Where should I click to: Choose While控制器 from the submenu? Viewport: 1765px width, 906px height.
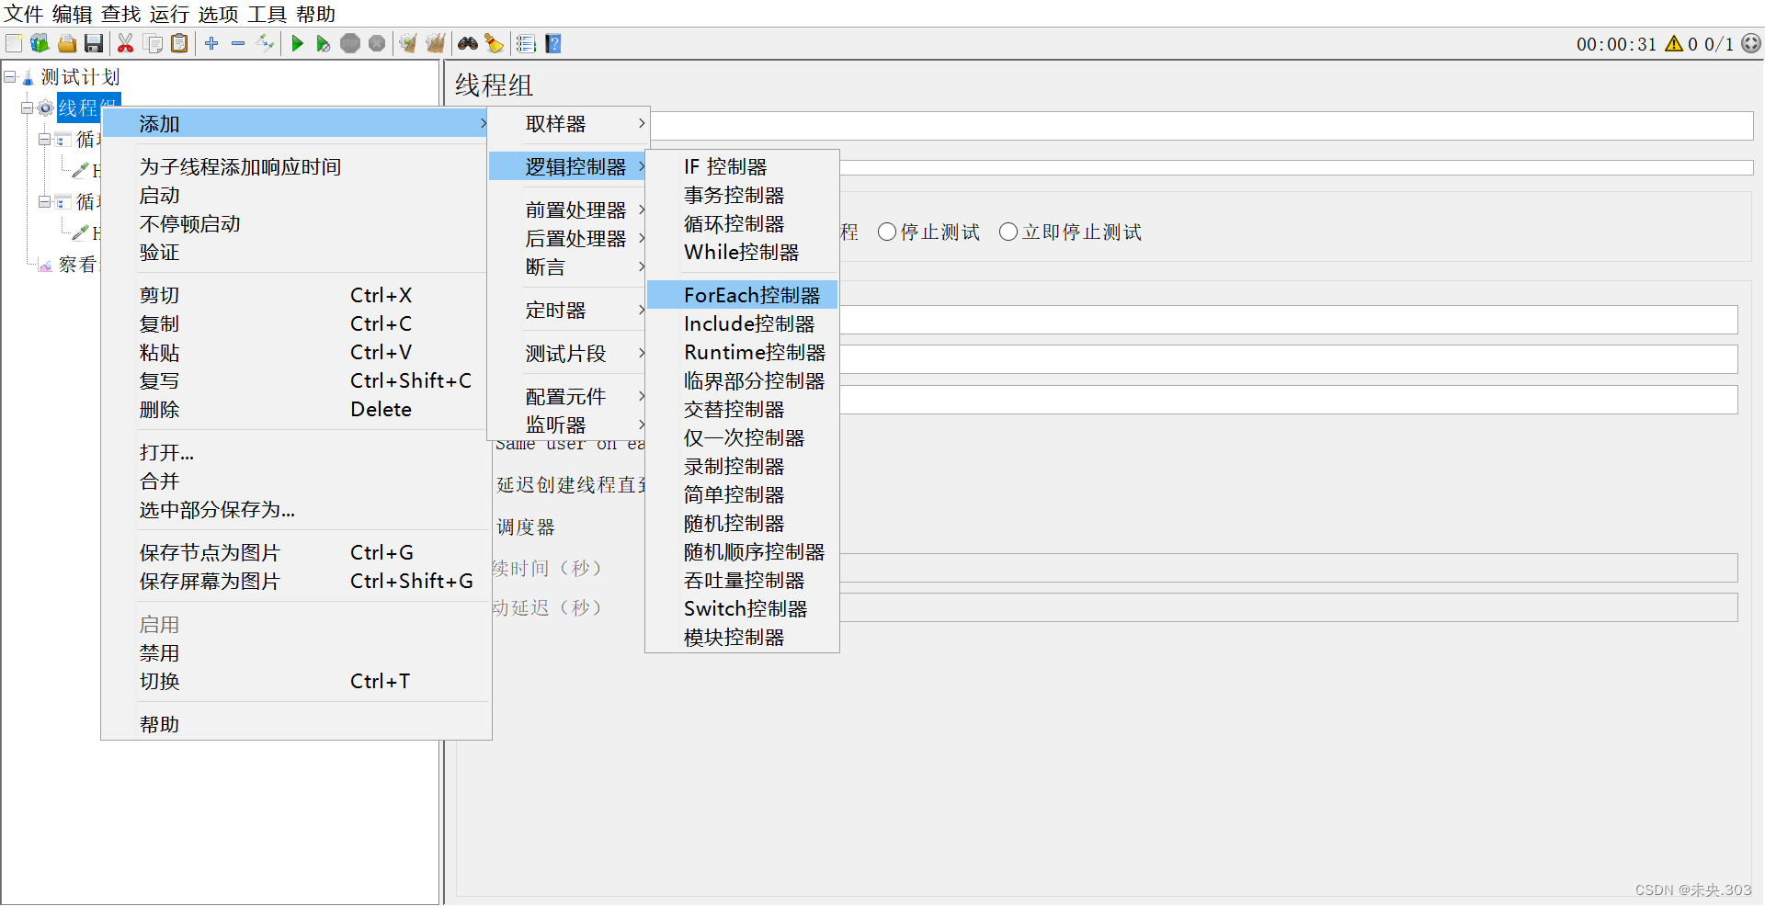coord(743,252)
